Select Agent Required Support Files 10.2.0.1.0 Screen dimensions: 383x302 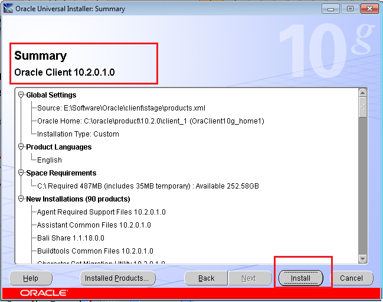[x=101, y=212]
